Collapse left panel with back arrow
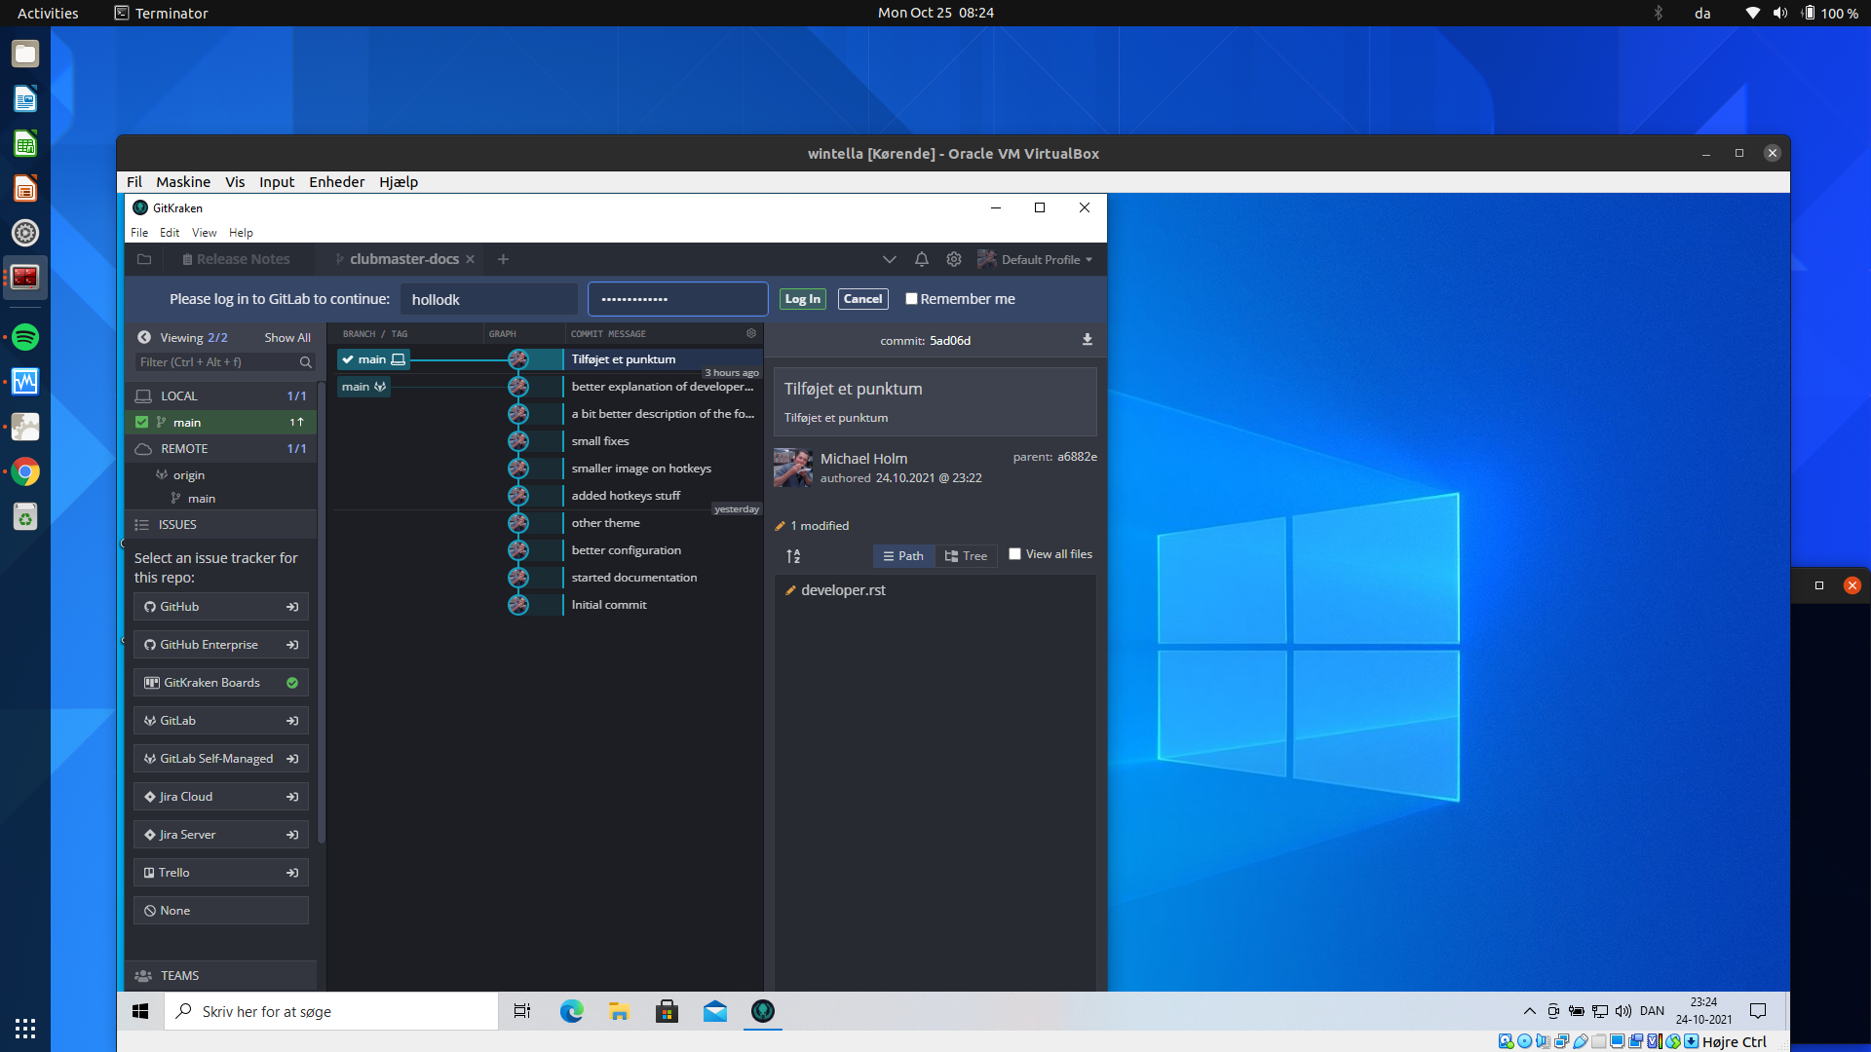The image size is (1871, 1052). (x=144, y=337)
